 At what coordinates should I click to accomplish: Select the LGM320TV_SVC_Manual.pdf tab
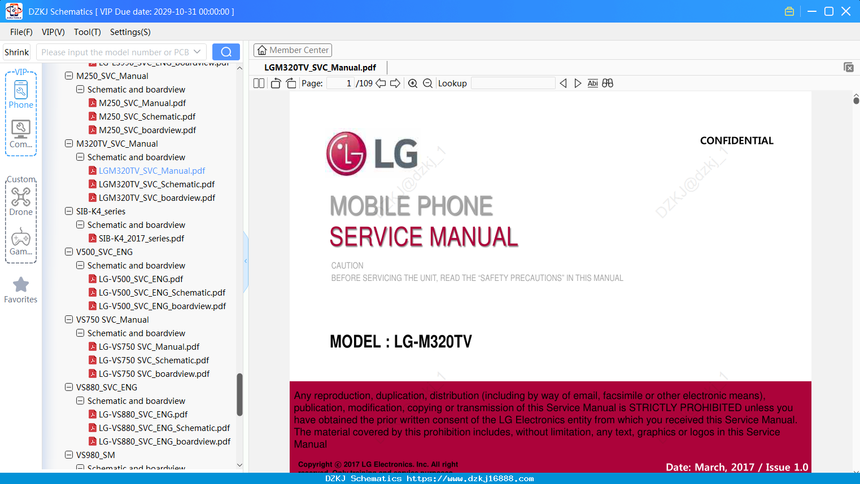pyautogui.click(x=320, y=67)
